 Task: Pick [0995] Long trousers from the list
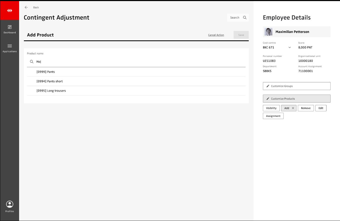pos(51,91)
